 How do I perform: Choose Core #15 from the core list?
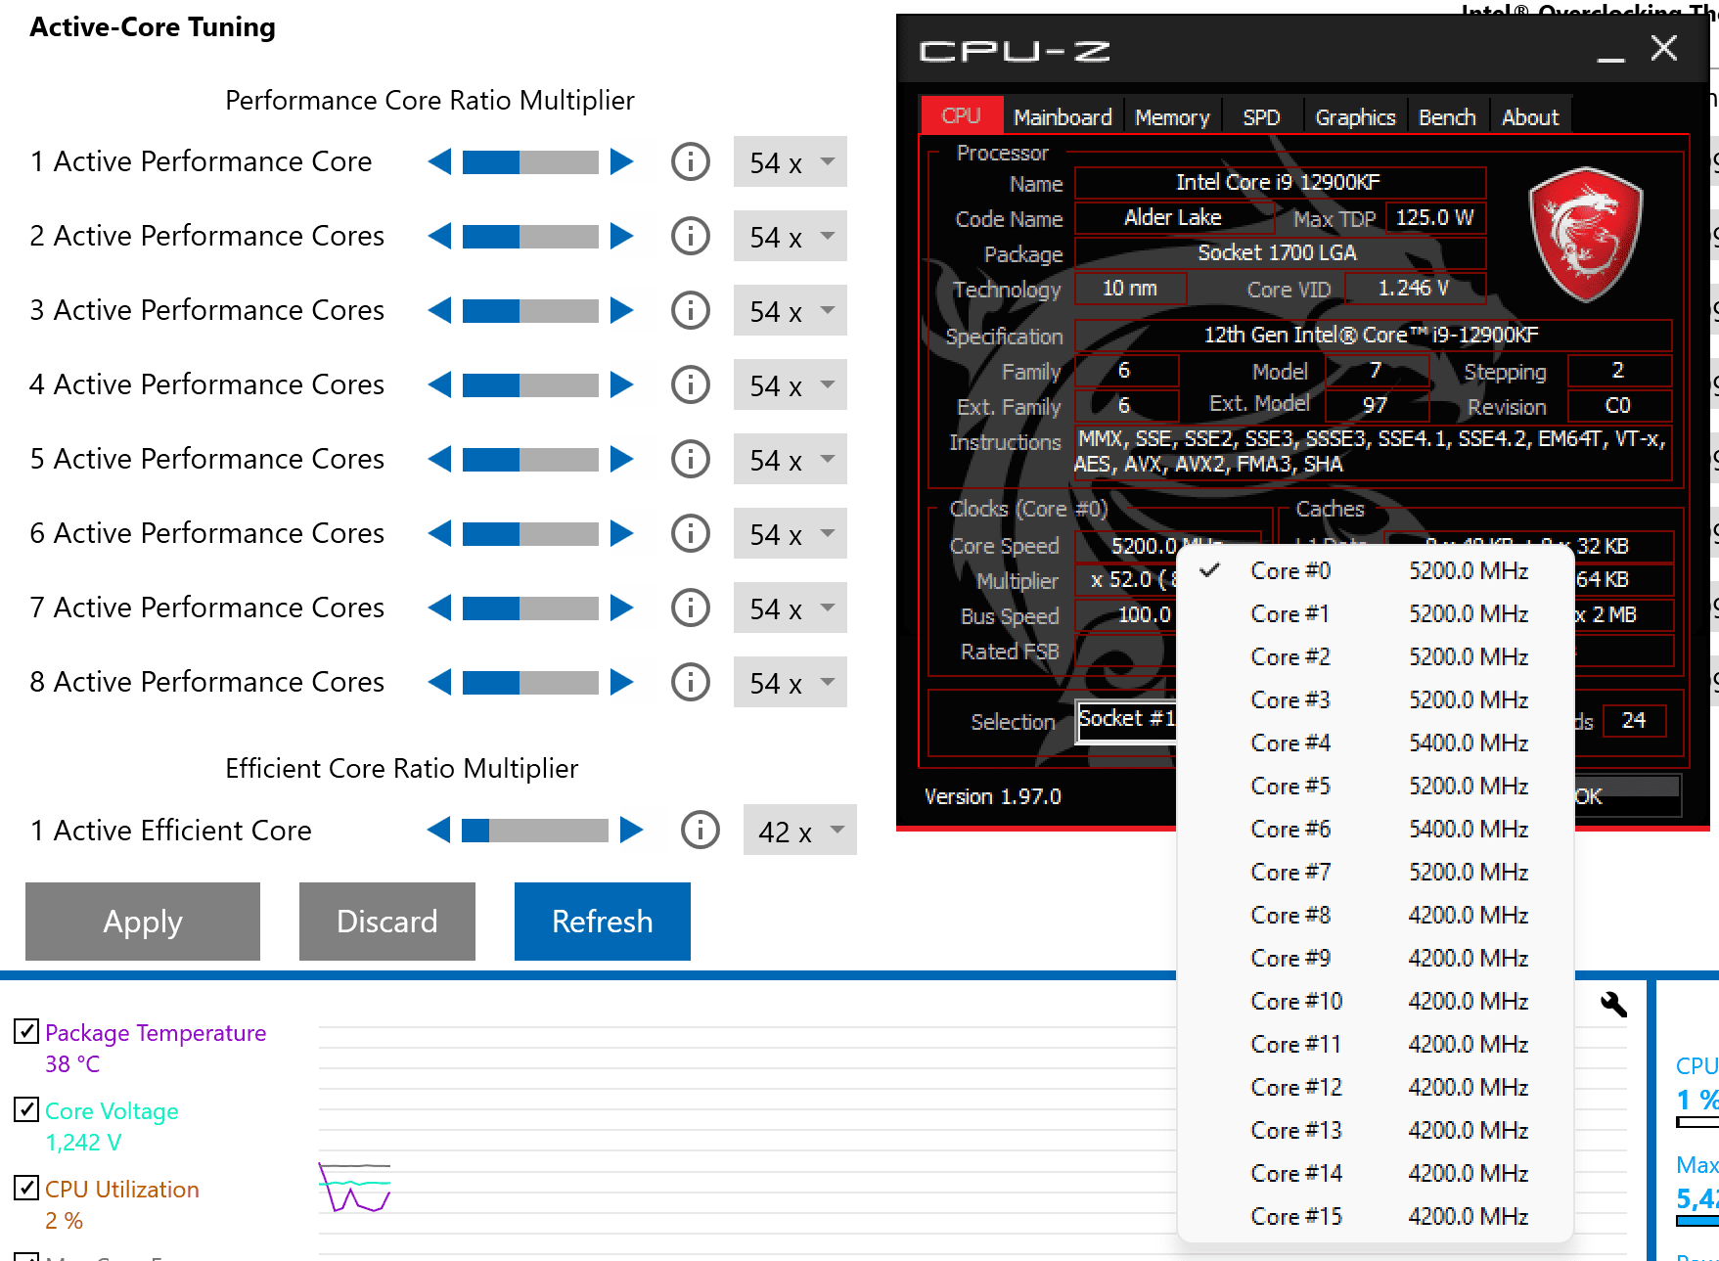pos(1376,1216)
